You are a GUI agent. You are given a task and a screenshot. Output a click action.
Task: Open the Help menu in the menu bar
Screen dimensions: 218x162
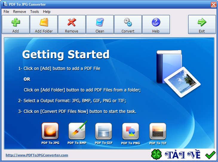click(47, 12)
